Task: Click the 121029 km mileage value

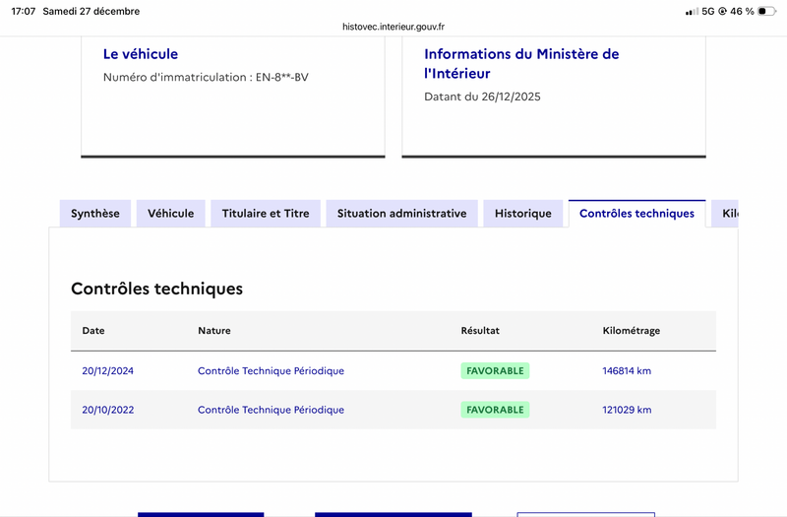Action: [627, 410]
